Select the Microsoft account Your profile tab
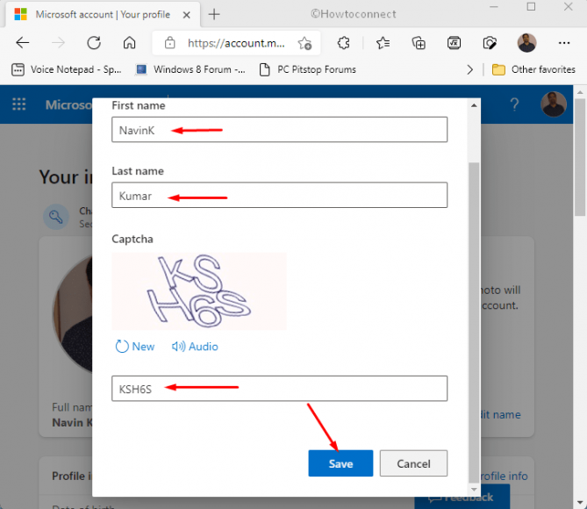 (x=102, y=14)
